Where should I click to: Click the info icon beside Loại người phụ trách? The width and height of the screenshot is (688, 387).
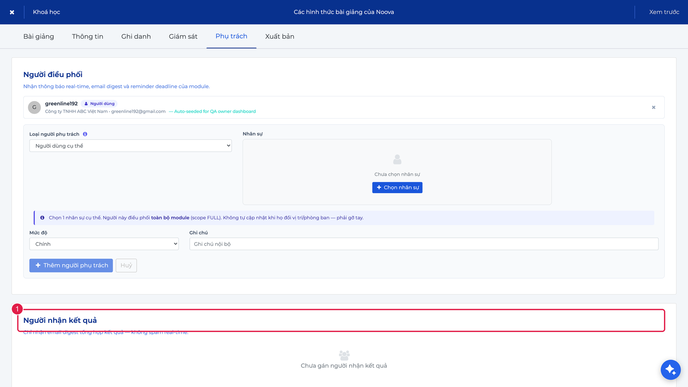pyautogui.click(x=85, y=134)
